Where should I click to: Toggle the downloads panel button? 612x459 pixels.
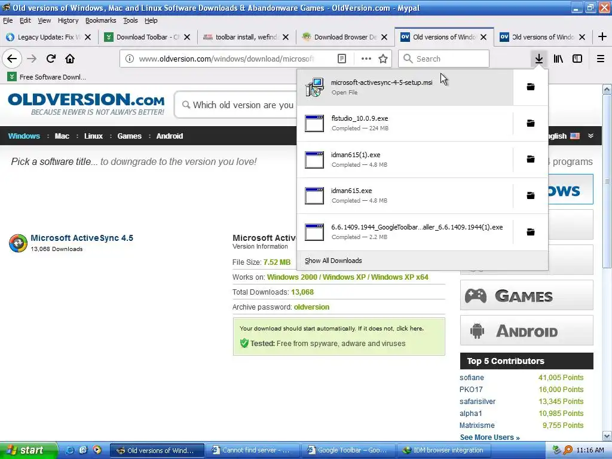[539, 59]
